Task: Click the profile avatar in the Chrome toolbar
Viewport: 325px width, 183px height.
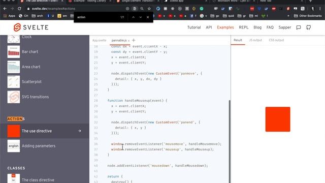Action: pos(313,9)
